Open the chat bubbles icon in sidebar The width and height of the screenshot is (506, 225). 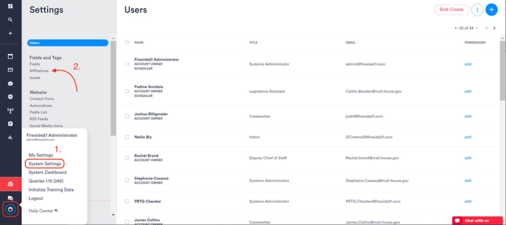[x=10, y=198]
